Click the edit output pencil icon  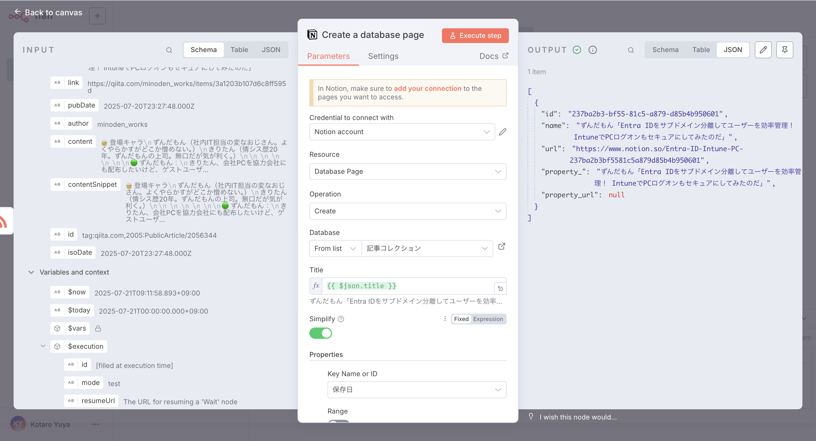[763, 50]
